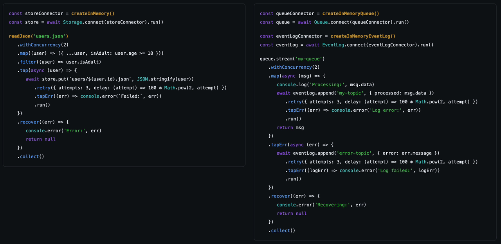This screenshot has height=244, width=501.
Task: Click .collect() in the right code block
Action: coord(282,231)
